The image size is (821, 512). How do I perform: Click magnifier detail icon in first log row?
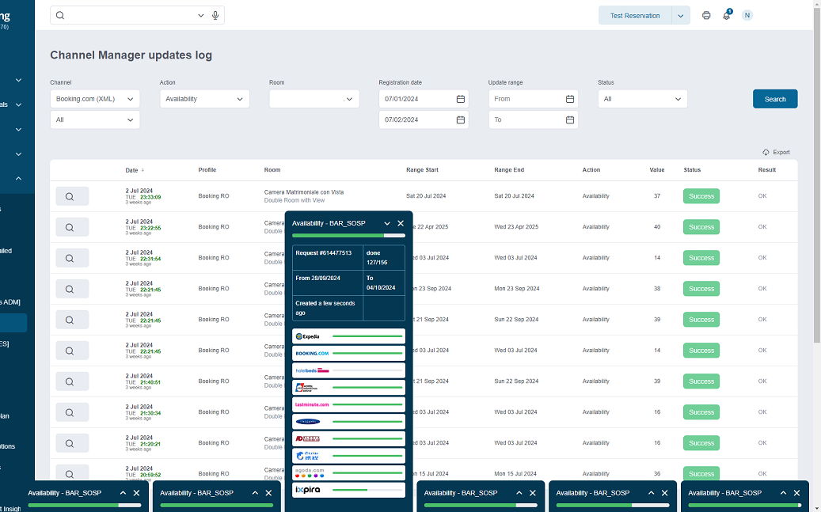(71, 196)
